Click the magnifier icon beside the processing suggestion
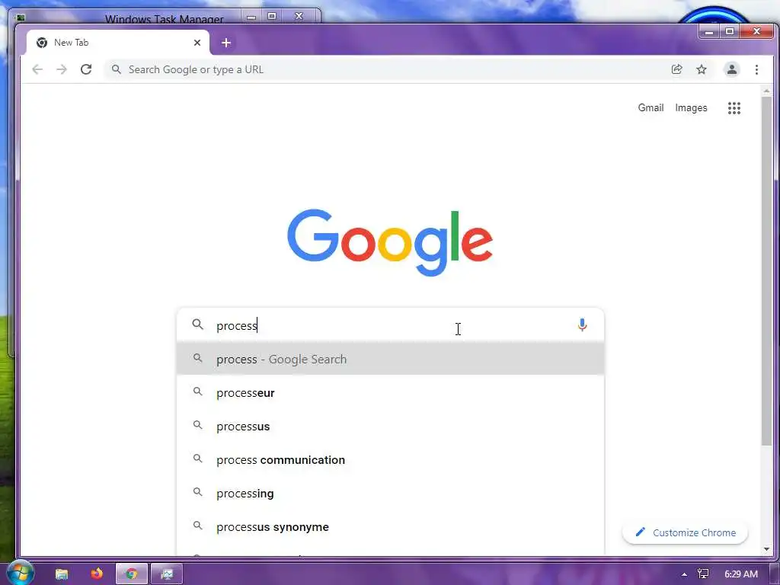The width and height of the screenshot is (780, 585). (198, 493)
